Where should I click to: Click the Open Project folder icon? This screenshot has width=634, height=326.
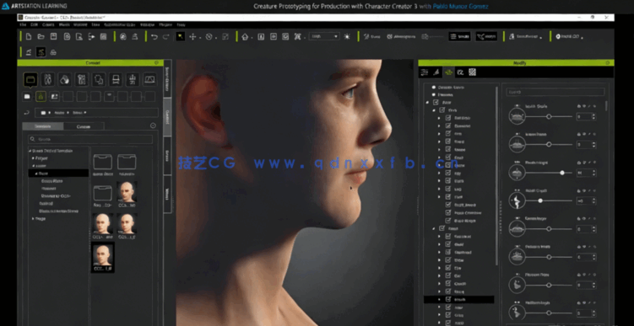[41, 37]
